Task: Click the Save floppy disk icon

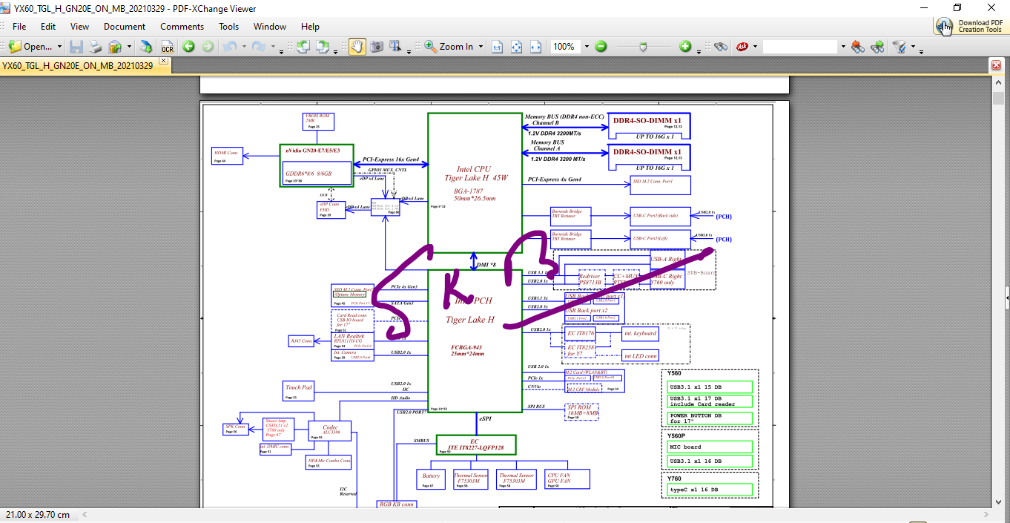Action: [x=76, y=46]
